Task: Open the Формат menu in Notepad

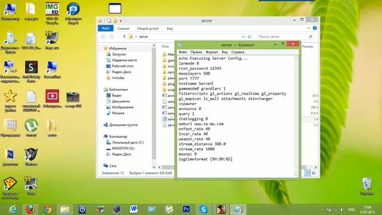Action: click(212, 52)
